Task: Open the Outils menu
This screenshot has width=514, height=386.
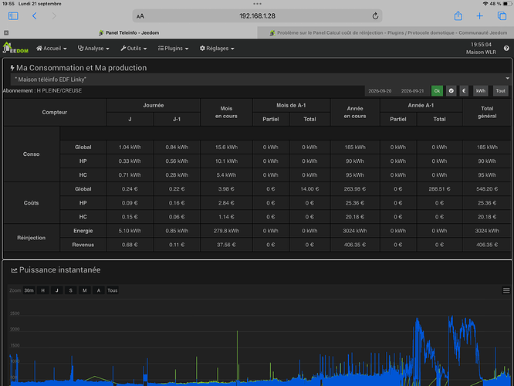Action: click(x=134, y=48)
